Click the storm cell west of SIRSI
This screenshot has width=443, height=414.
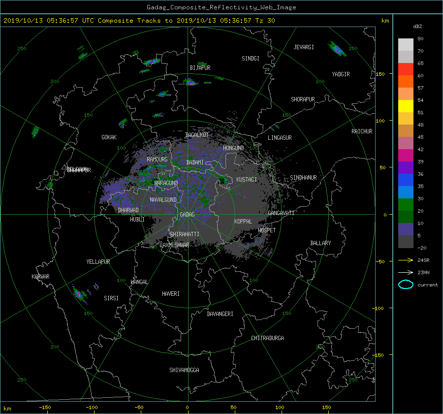79,294
